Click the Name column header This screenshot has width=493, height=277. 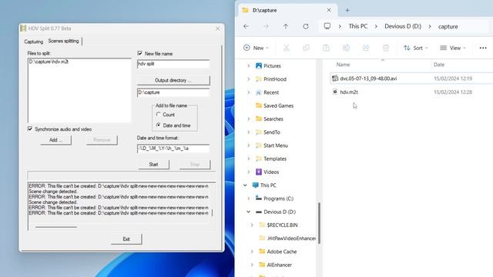(x=343, y=65)
